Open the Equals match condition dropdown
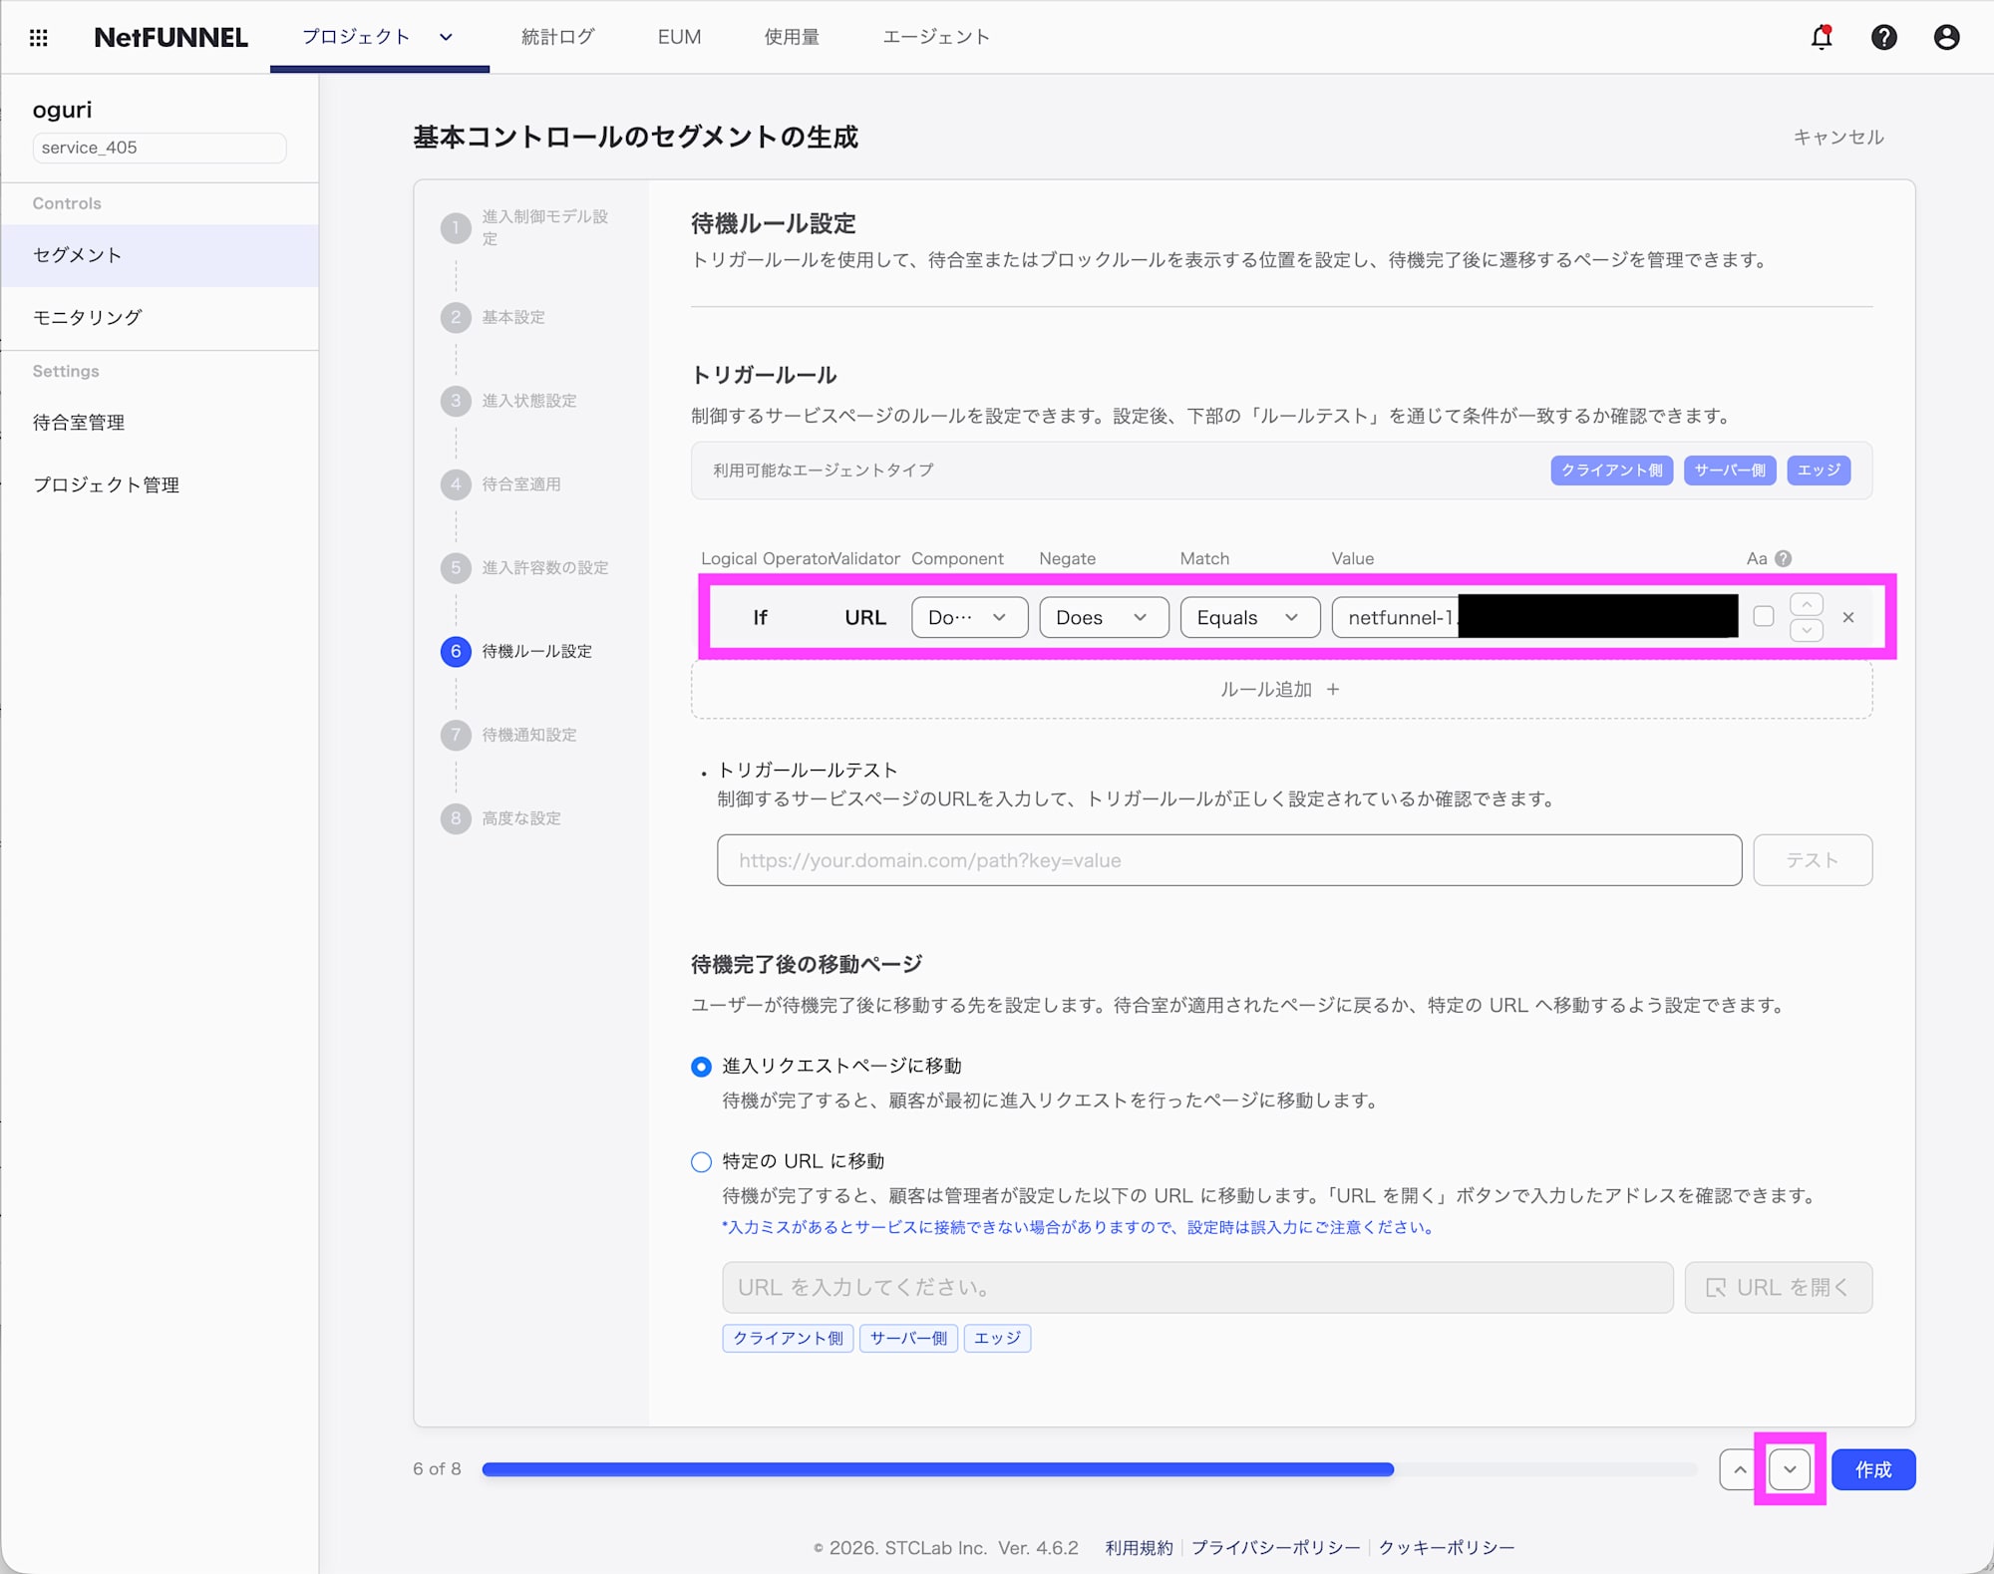The height and width of the screenshot is (1574, 1994). tap(1249, 617)
